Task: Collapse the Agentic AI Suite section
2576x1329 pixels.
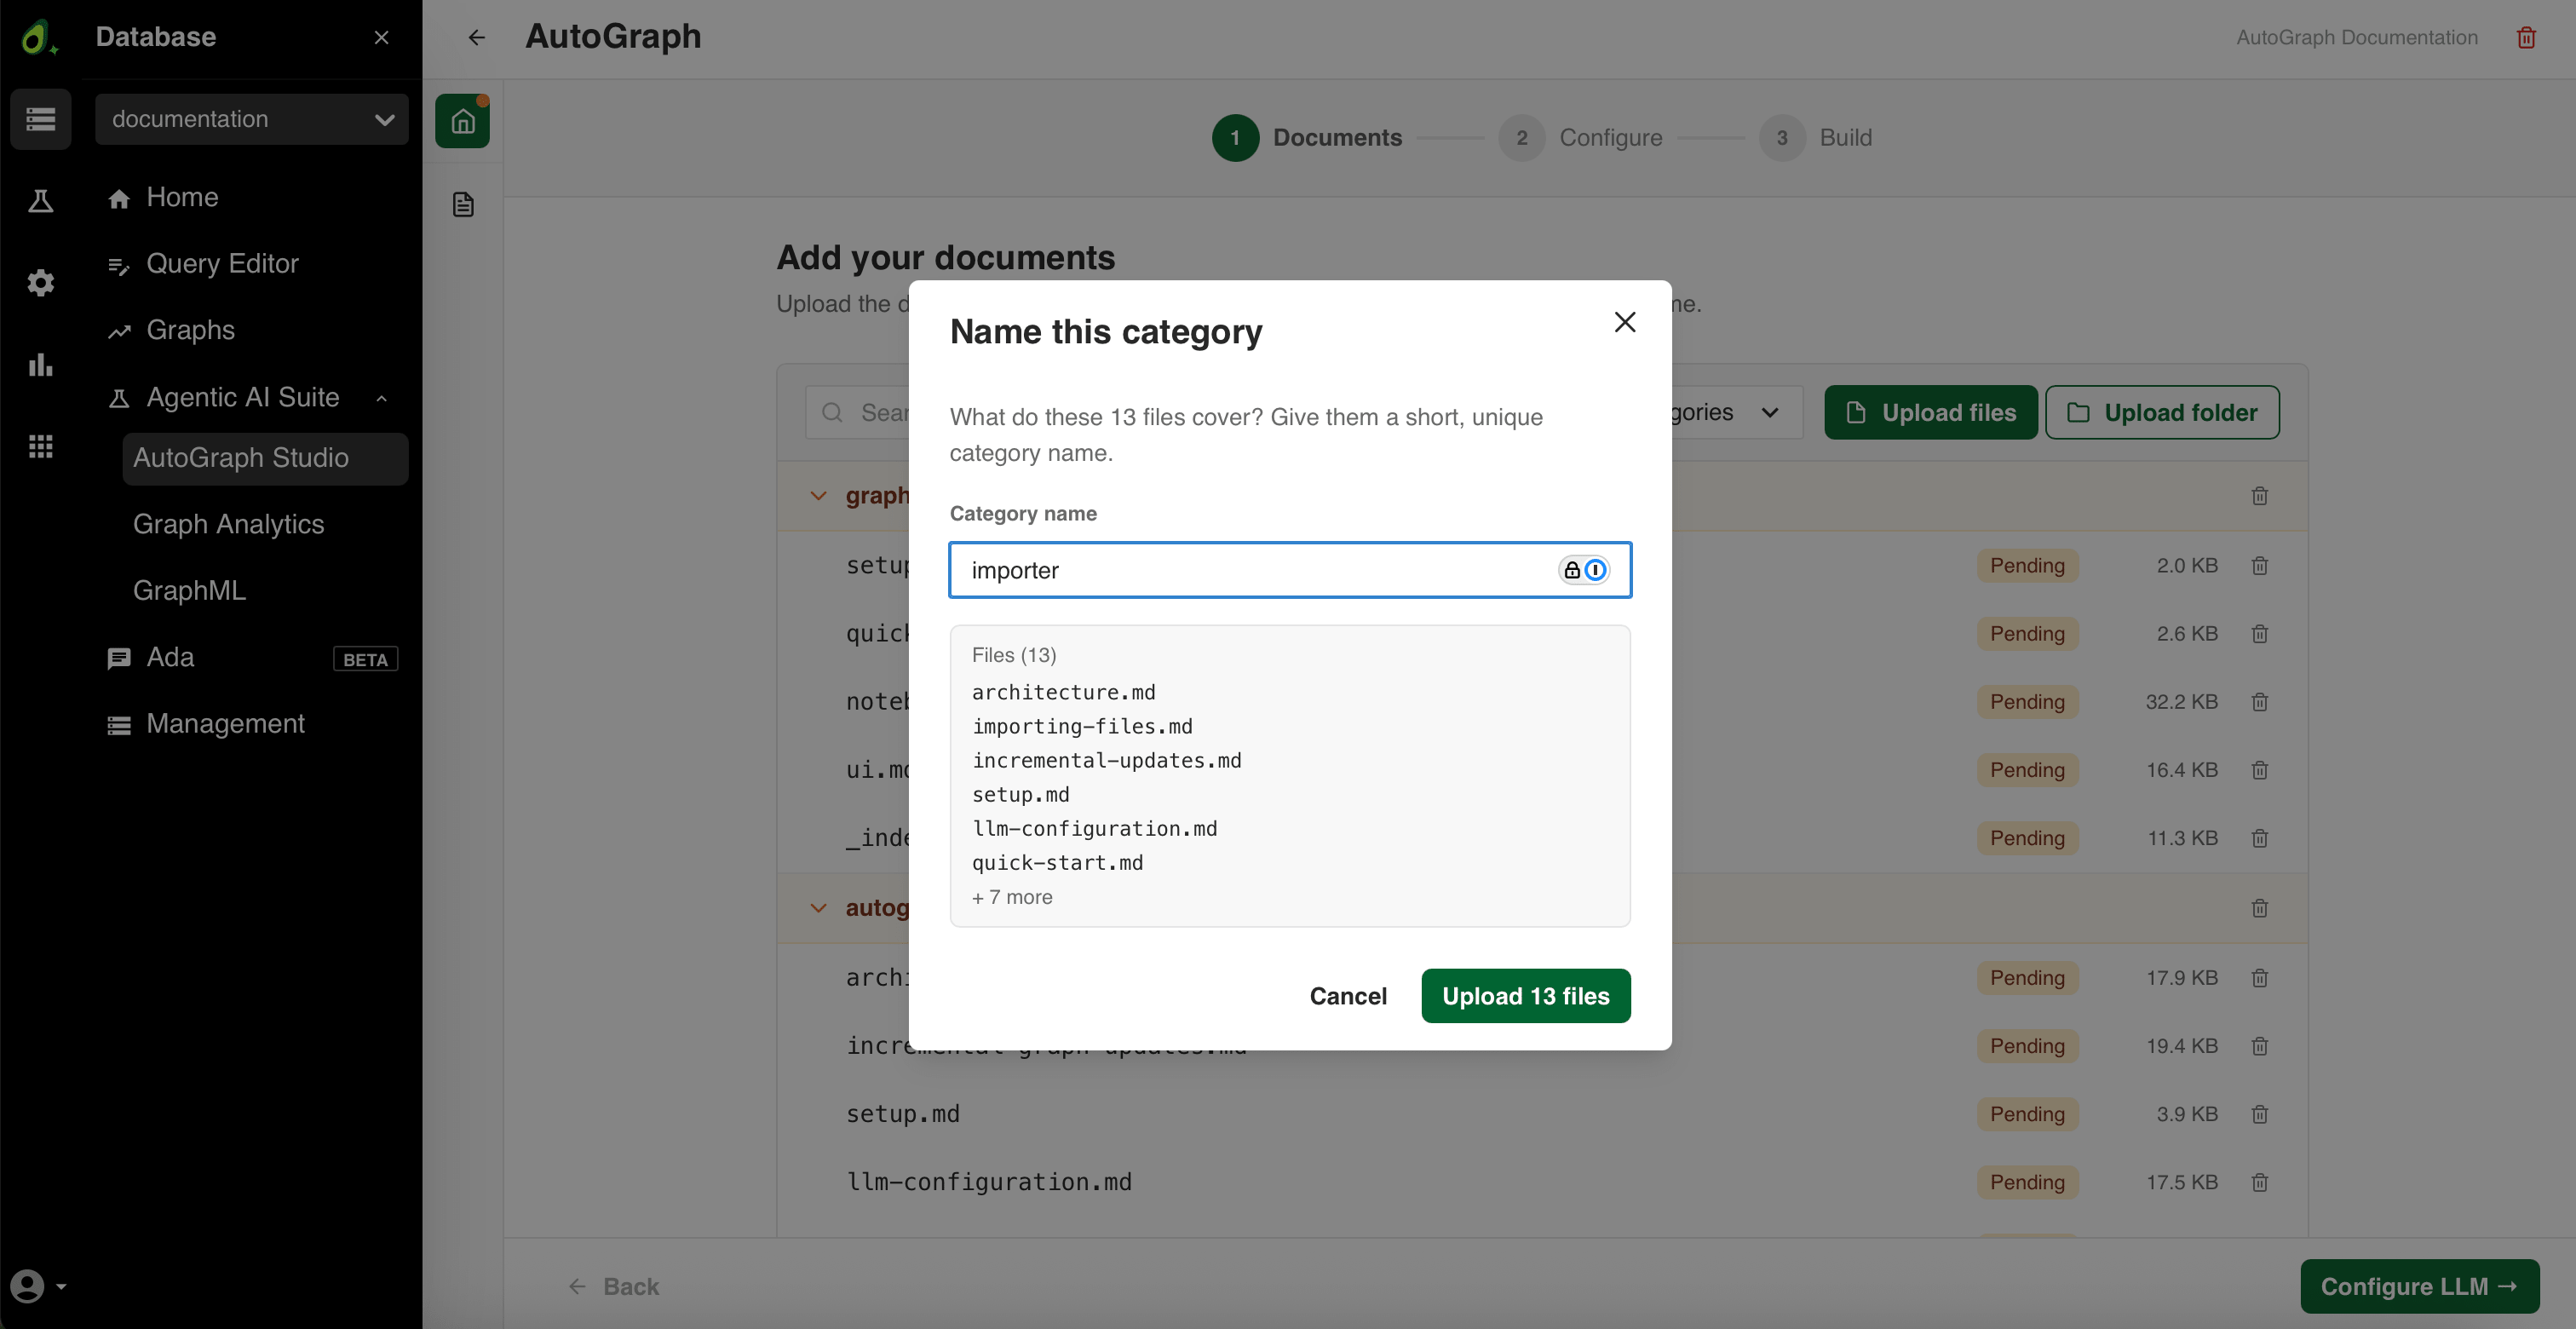Action: [381, 398]
